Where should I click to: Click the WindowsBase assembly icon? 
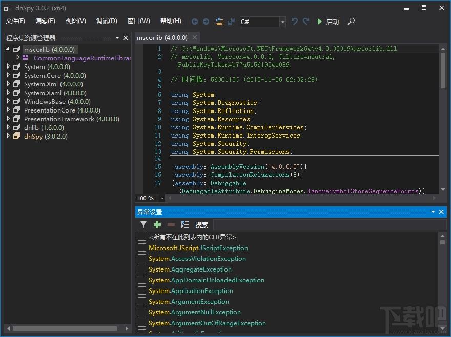coord(17,101)
